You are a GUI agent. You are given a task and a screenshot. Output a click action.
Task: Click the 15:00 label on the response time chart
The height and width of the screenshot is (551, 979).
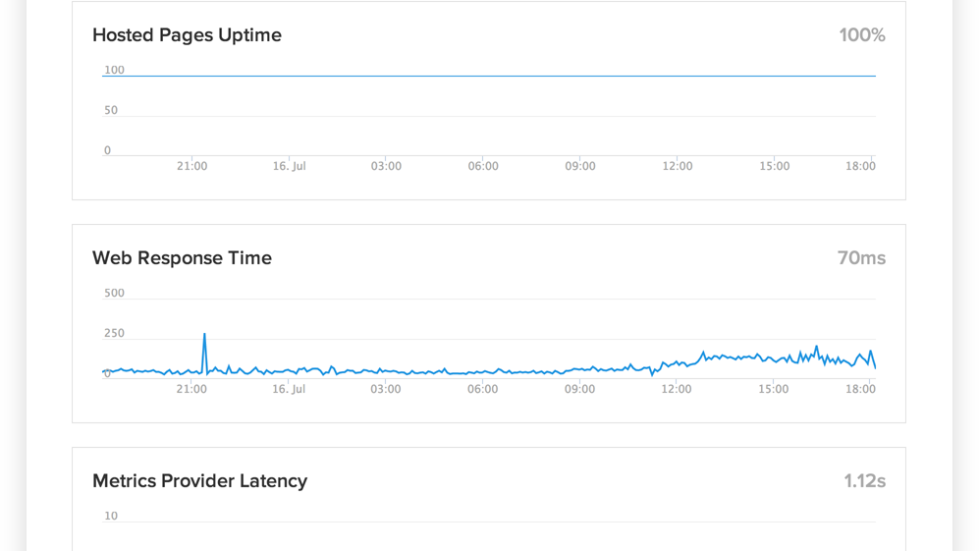pyautogui.click(x=773, y=390)
